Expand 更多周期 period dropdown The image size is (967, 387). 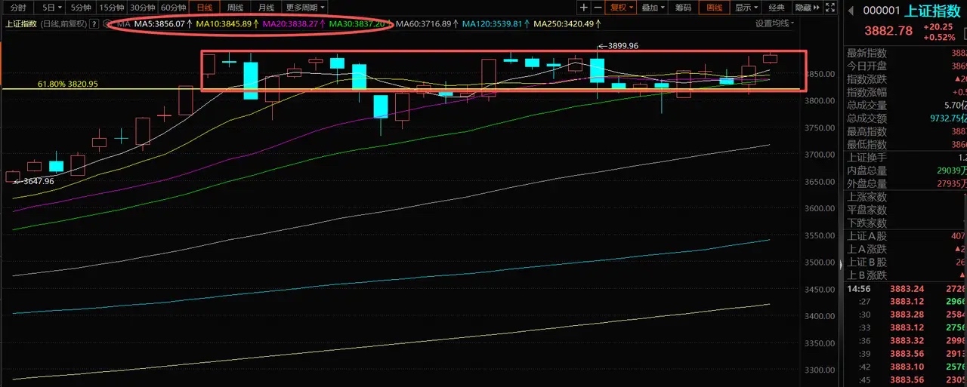point(305,8)
